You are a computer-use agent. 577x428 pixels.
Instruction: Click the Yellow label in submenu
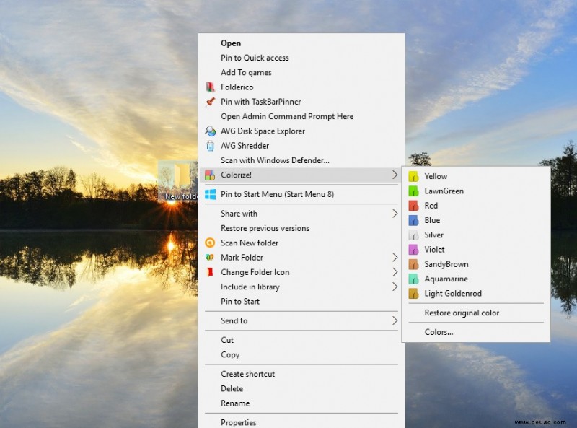tap(436, 176)
